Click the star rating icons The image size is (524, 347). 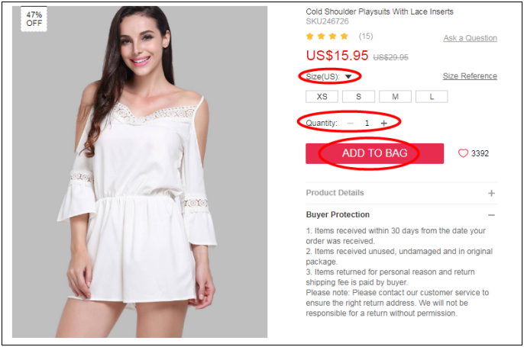327,36
